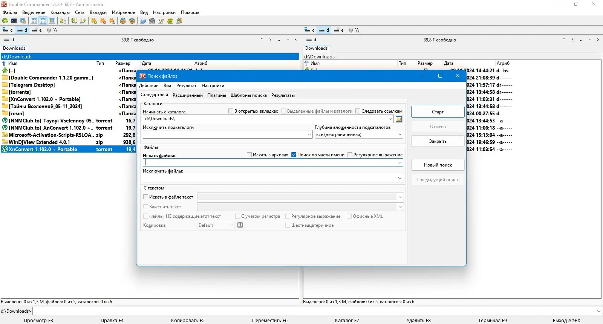Open the terminal window toolbar icon
This screenshot has height=324, width=603.
pos(14,21)
